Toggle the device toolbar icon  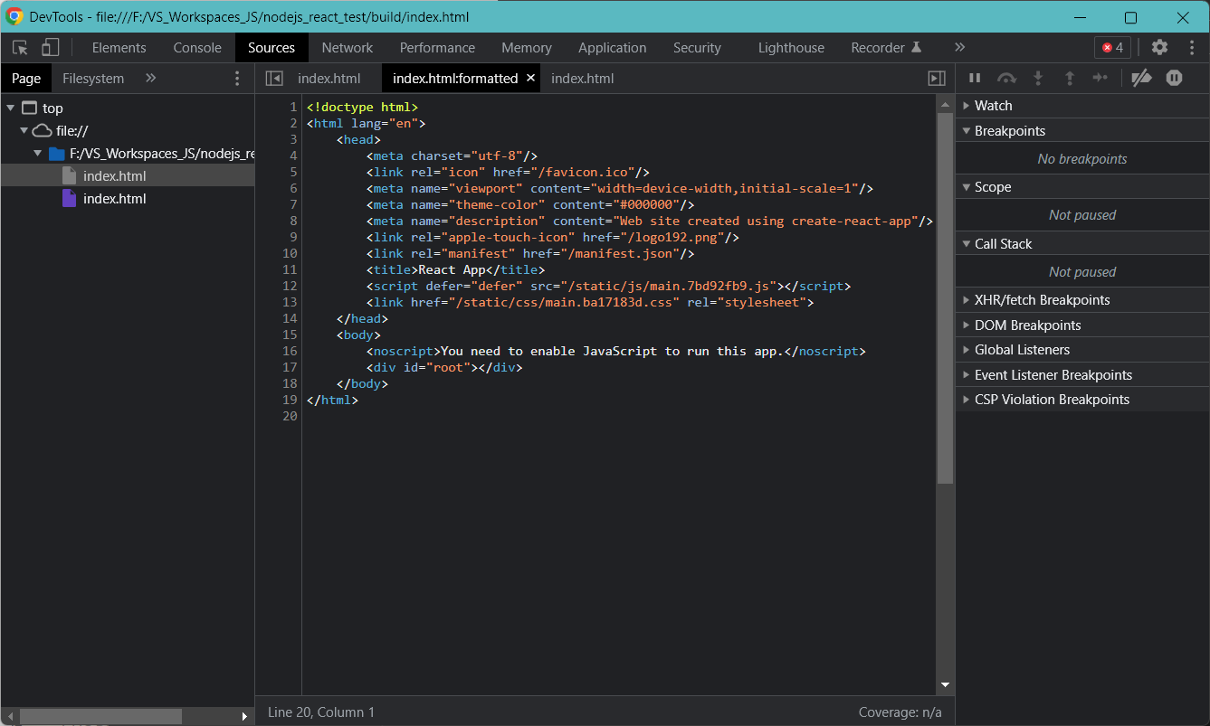point(51,48)
